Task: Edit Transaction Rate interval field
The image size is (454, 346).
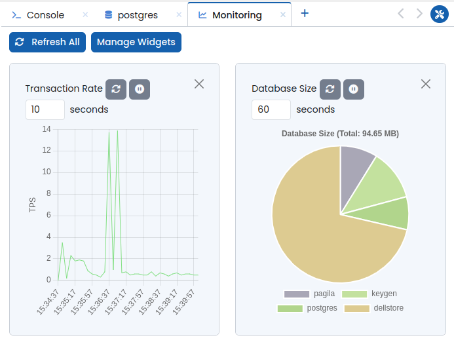Action: click(x=45, y=109)
